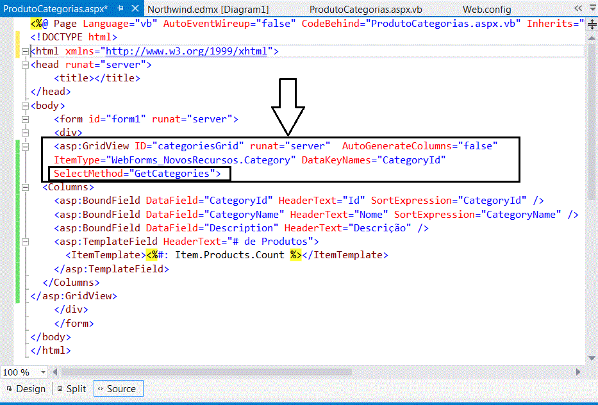
Task: Collapse the body element outline
Action: tap(25, 106)
